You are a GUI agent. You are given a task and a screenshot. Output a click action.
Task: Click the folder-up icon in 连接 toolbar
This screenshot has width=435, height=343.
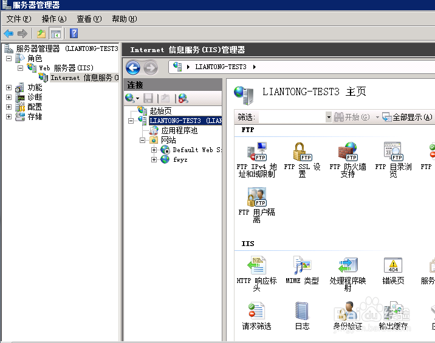[165, 98]
